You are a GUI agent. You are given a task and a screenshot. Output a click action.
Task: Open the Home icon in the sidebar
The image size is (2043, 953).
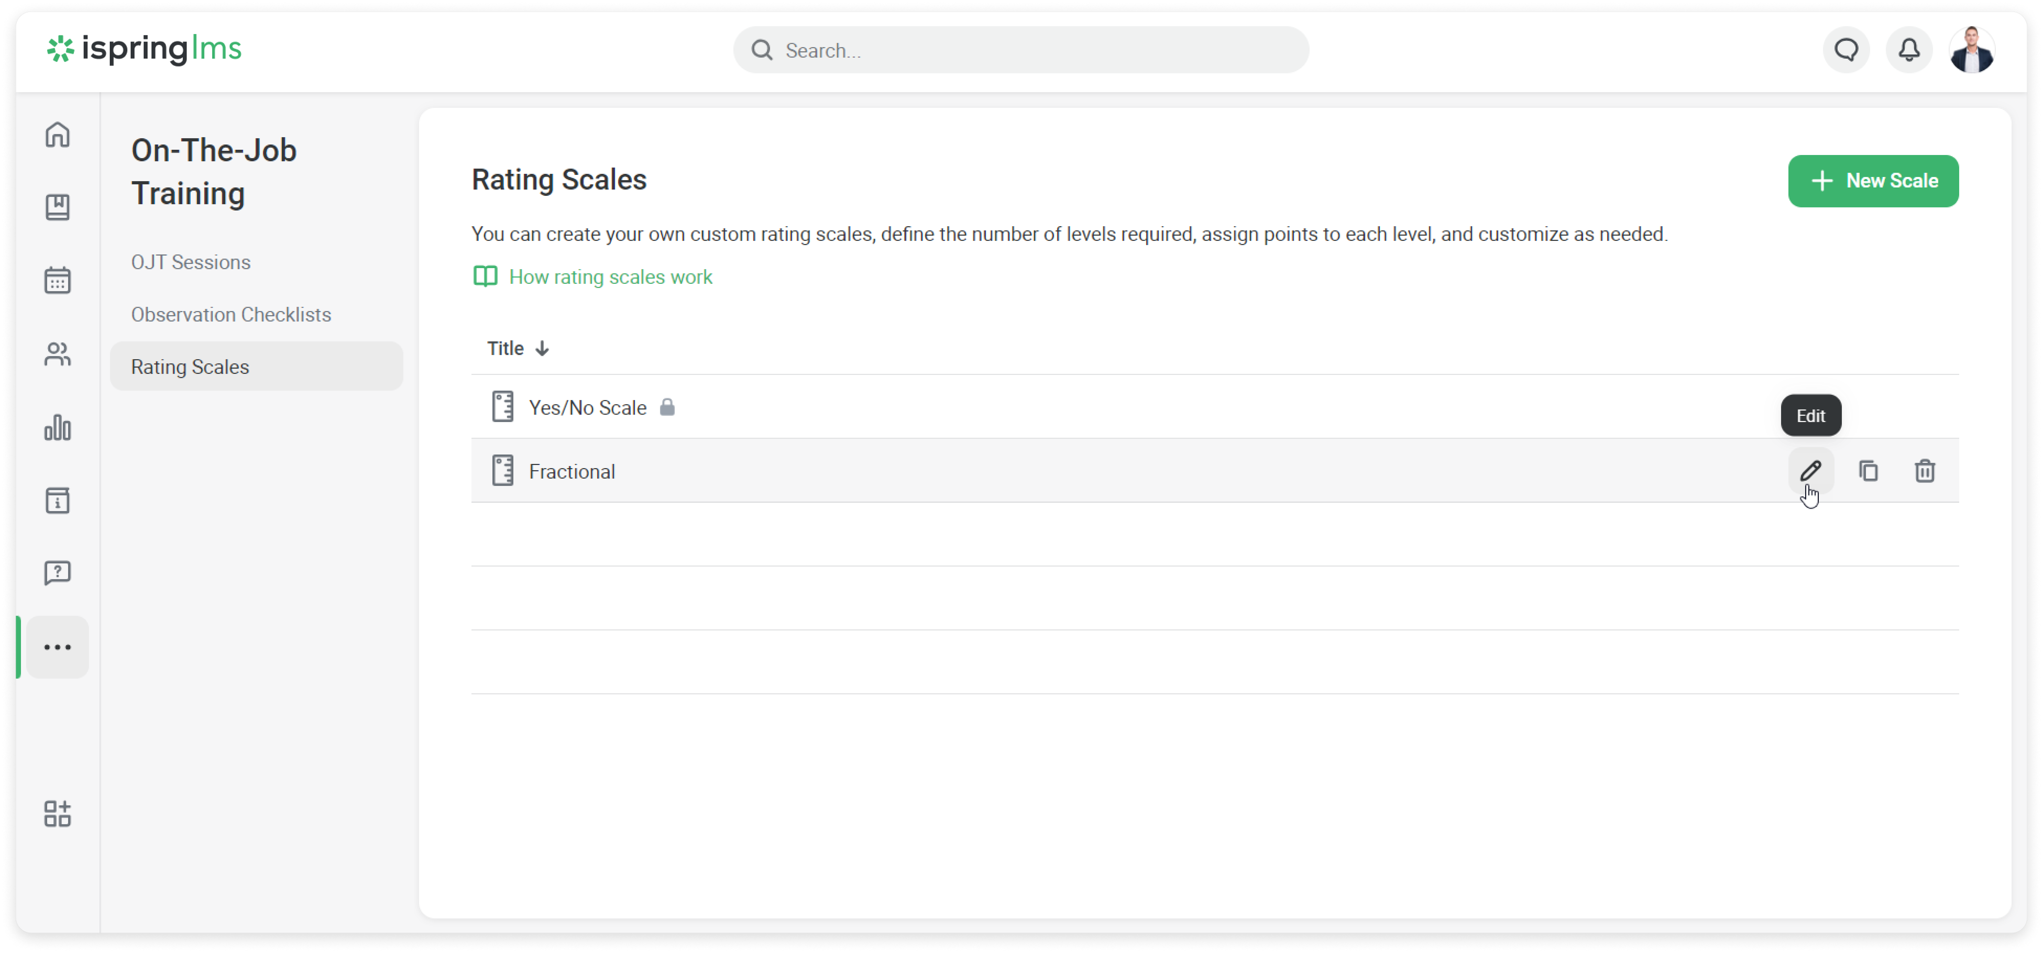57,135
